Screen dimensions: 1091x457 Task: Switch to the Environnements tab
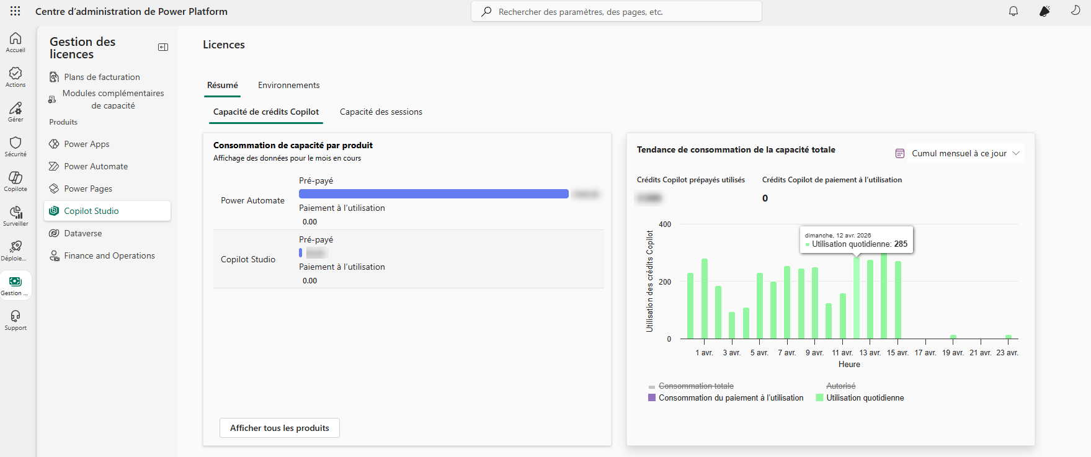pyautogui.click(x=288, y=86)
